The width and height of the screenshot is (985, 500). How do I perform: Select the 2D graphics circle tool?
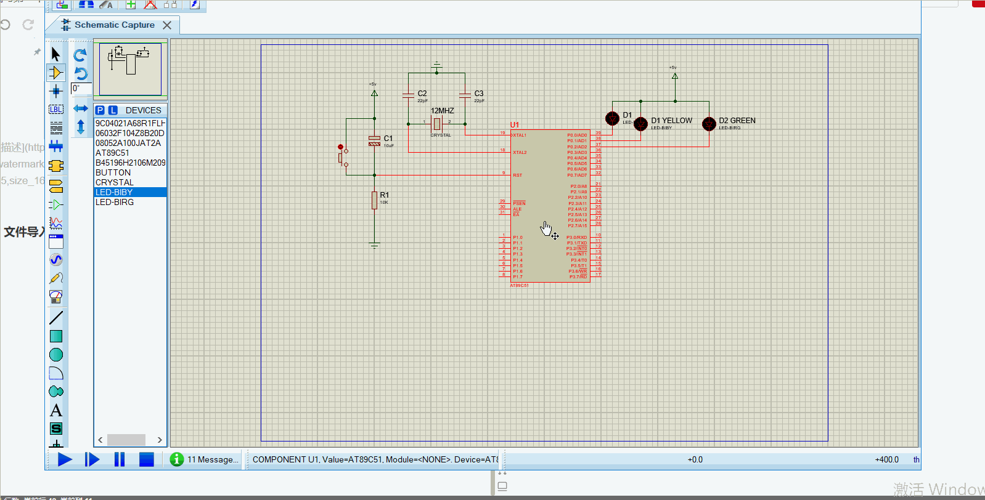click(56, 355)
